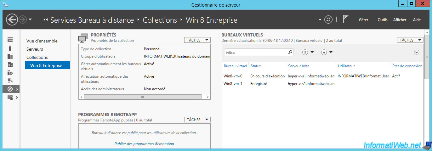432x151 pixels.
Task: Open the Gérer menu
Action: 363,20
